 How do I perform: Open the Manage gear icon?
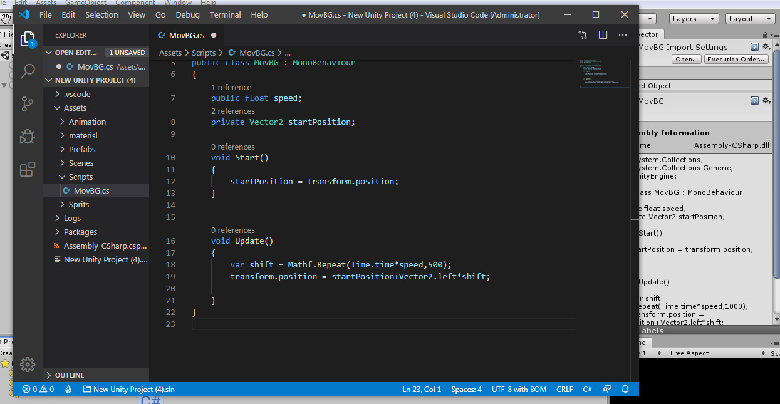click(28, 365)
